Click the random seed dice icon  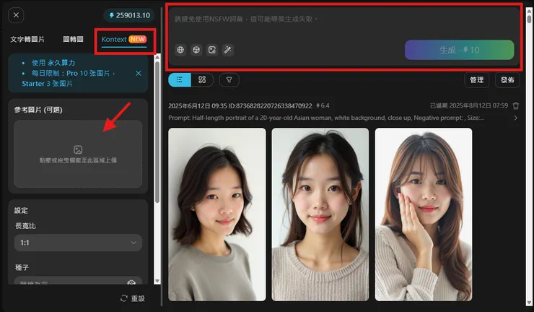point(131,282)
